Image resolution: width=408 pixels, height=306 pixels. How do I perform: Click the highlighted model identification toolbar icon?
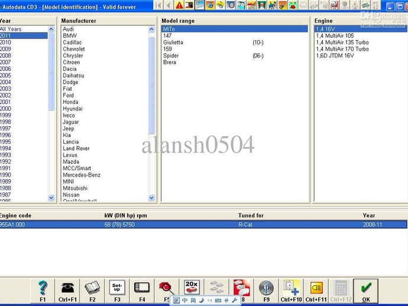[200, 5]
